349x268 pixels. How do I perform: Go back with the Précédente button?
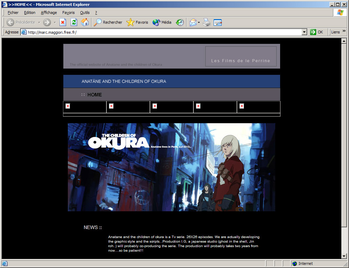[21, 22]
